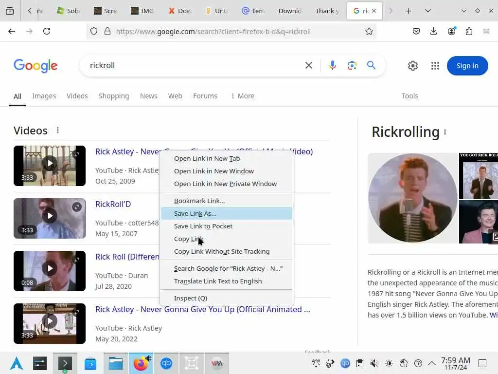Open the Google apps grid
This screenshot has width=498, height=374.
(435, 66)
